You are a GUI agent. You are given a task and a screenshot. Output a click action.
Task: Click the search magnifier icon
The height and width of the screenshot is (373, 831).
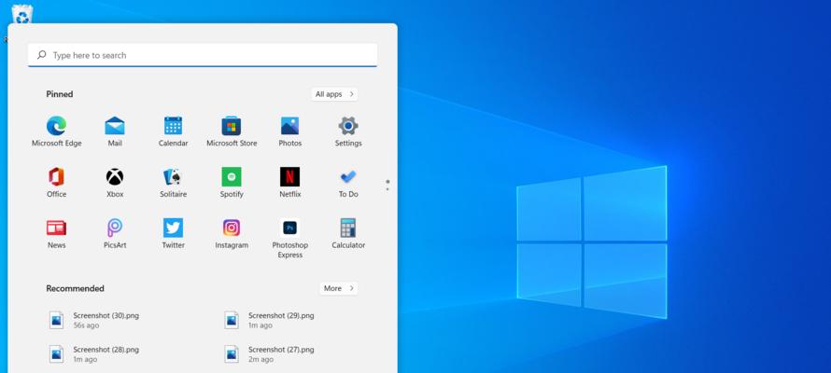point(41,54)
